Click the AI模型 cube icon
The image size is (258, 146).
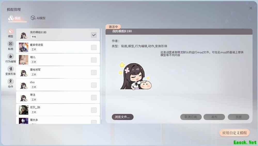pyautogui.click(x=33, y=18)
